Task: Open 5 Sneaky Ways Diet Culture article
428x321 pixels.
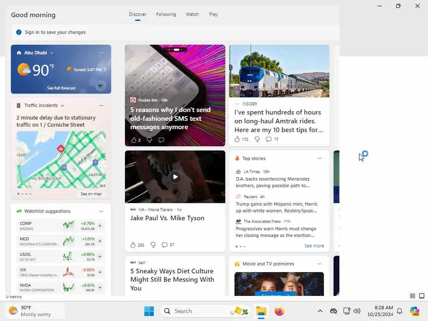Action: [x=172, y=280]
